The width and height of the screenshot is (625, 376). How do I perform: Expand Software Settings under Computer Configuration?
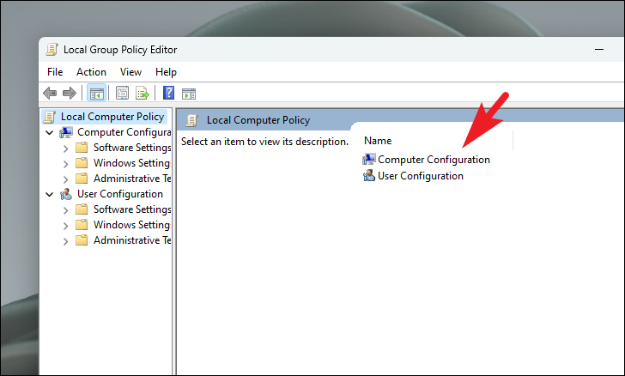[66, 149]
